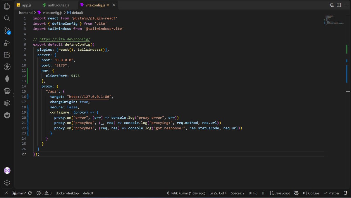Click the clientPort: 5173 text

(x=63, y=76)
